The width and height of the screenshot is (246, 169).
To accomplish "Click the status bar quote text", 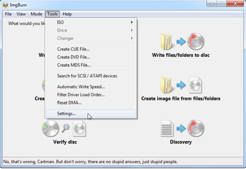I will coord(90,162).
